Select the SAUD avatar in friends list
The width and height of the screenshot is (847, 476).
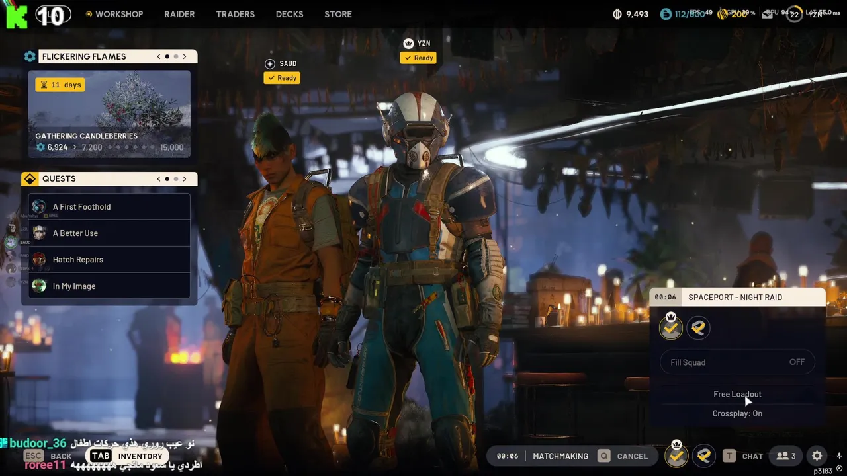pos(10,243)
